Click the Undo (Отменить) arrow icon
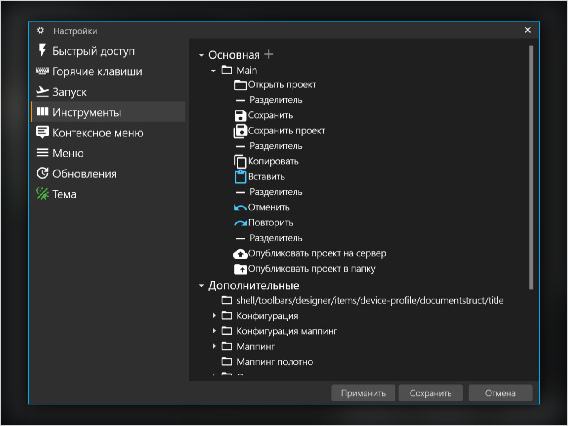 [240, 208]
